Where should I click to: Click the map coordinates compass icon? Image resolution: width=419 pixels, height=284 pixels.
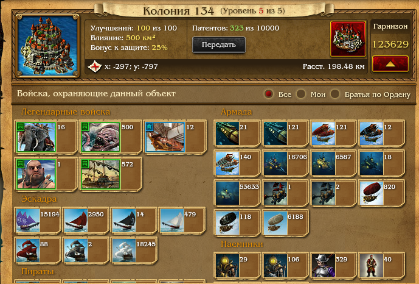tap(95, 66)
